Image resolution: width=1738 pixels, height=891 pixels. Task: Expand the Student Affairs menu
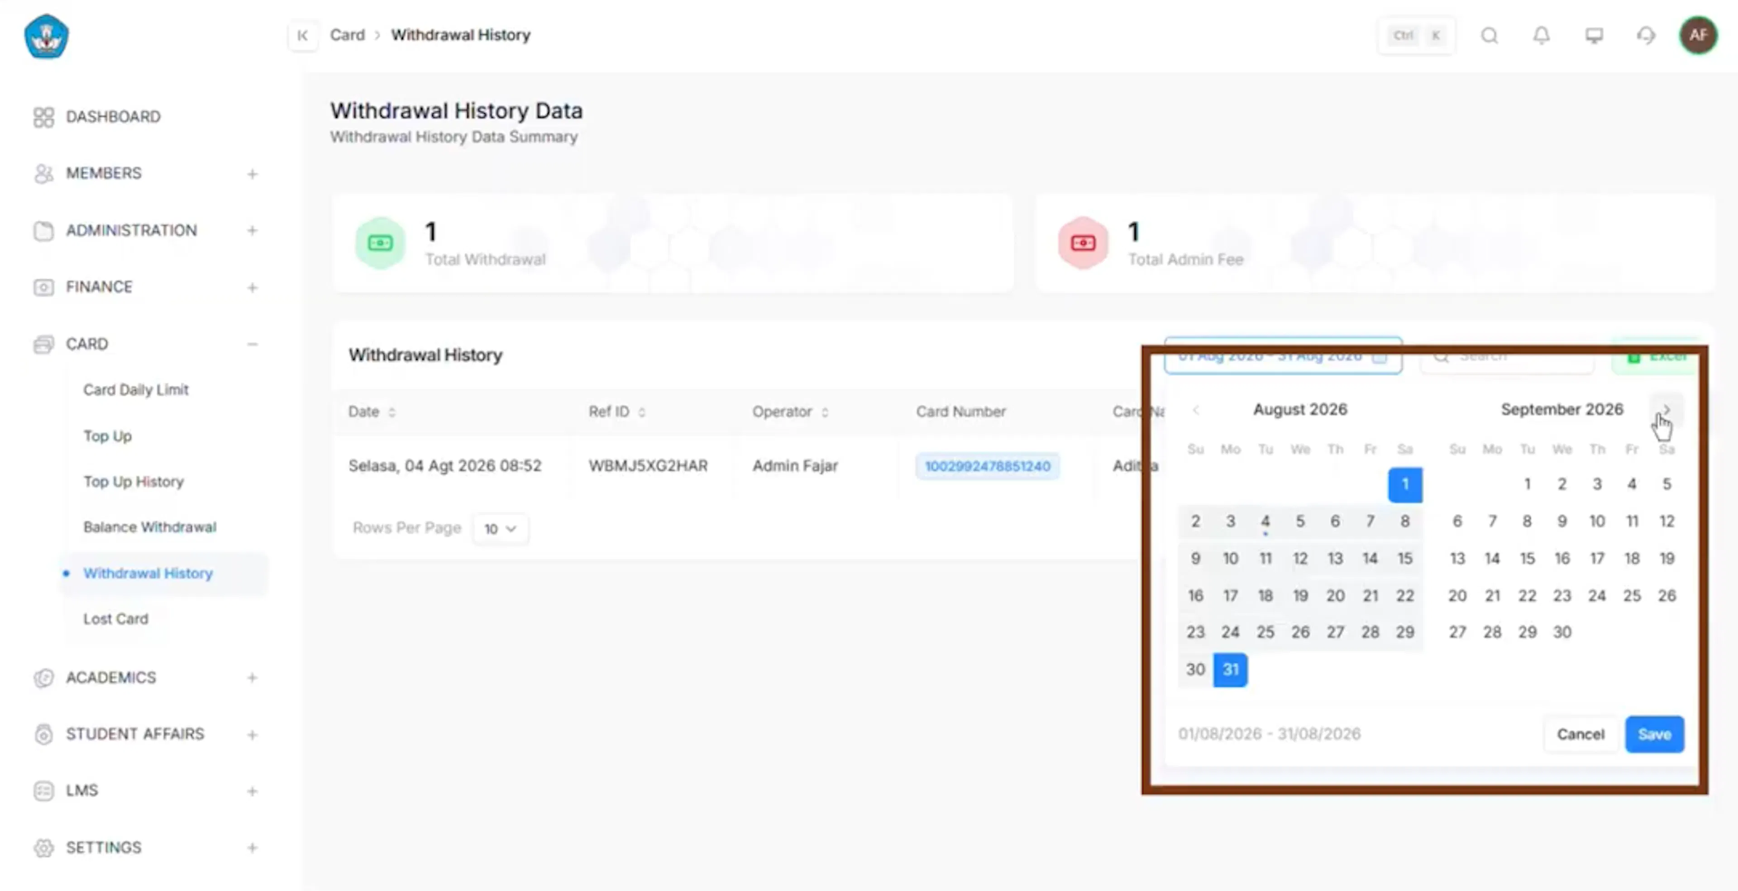point(253,735)
